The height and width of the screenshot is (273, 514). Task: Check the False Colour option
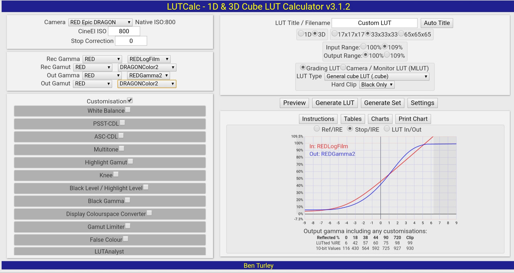(x=126, y=239)
